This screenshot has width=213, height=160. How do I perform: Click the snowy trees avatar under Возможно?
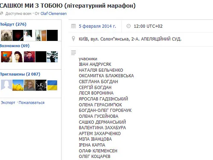coord(52,57)
